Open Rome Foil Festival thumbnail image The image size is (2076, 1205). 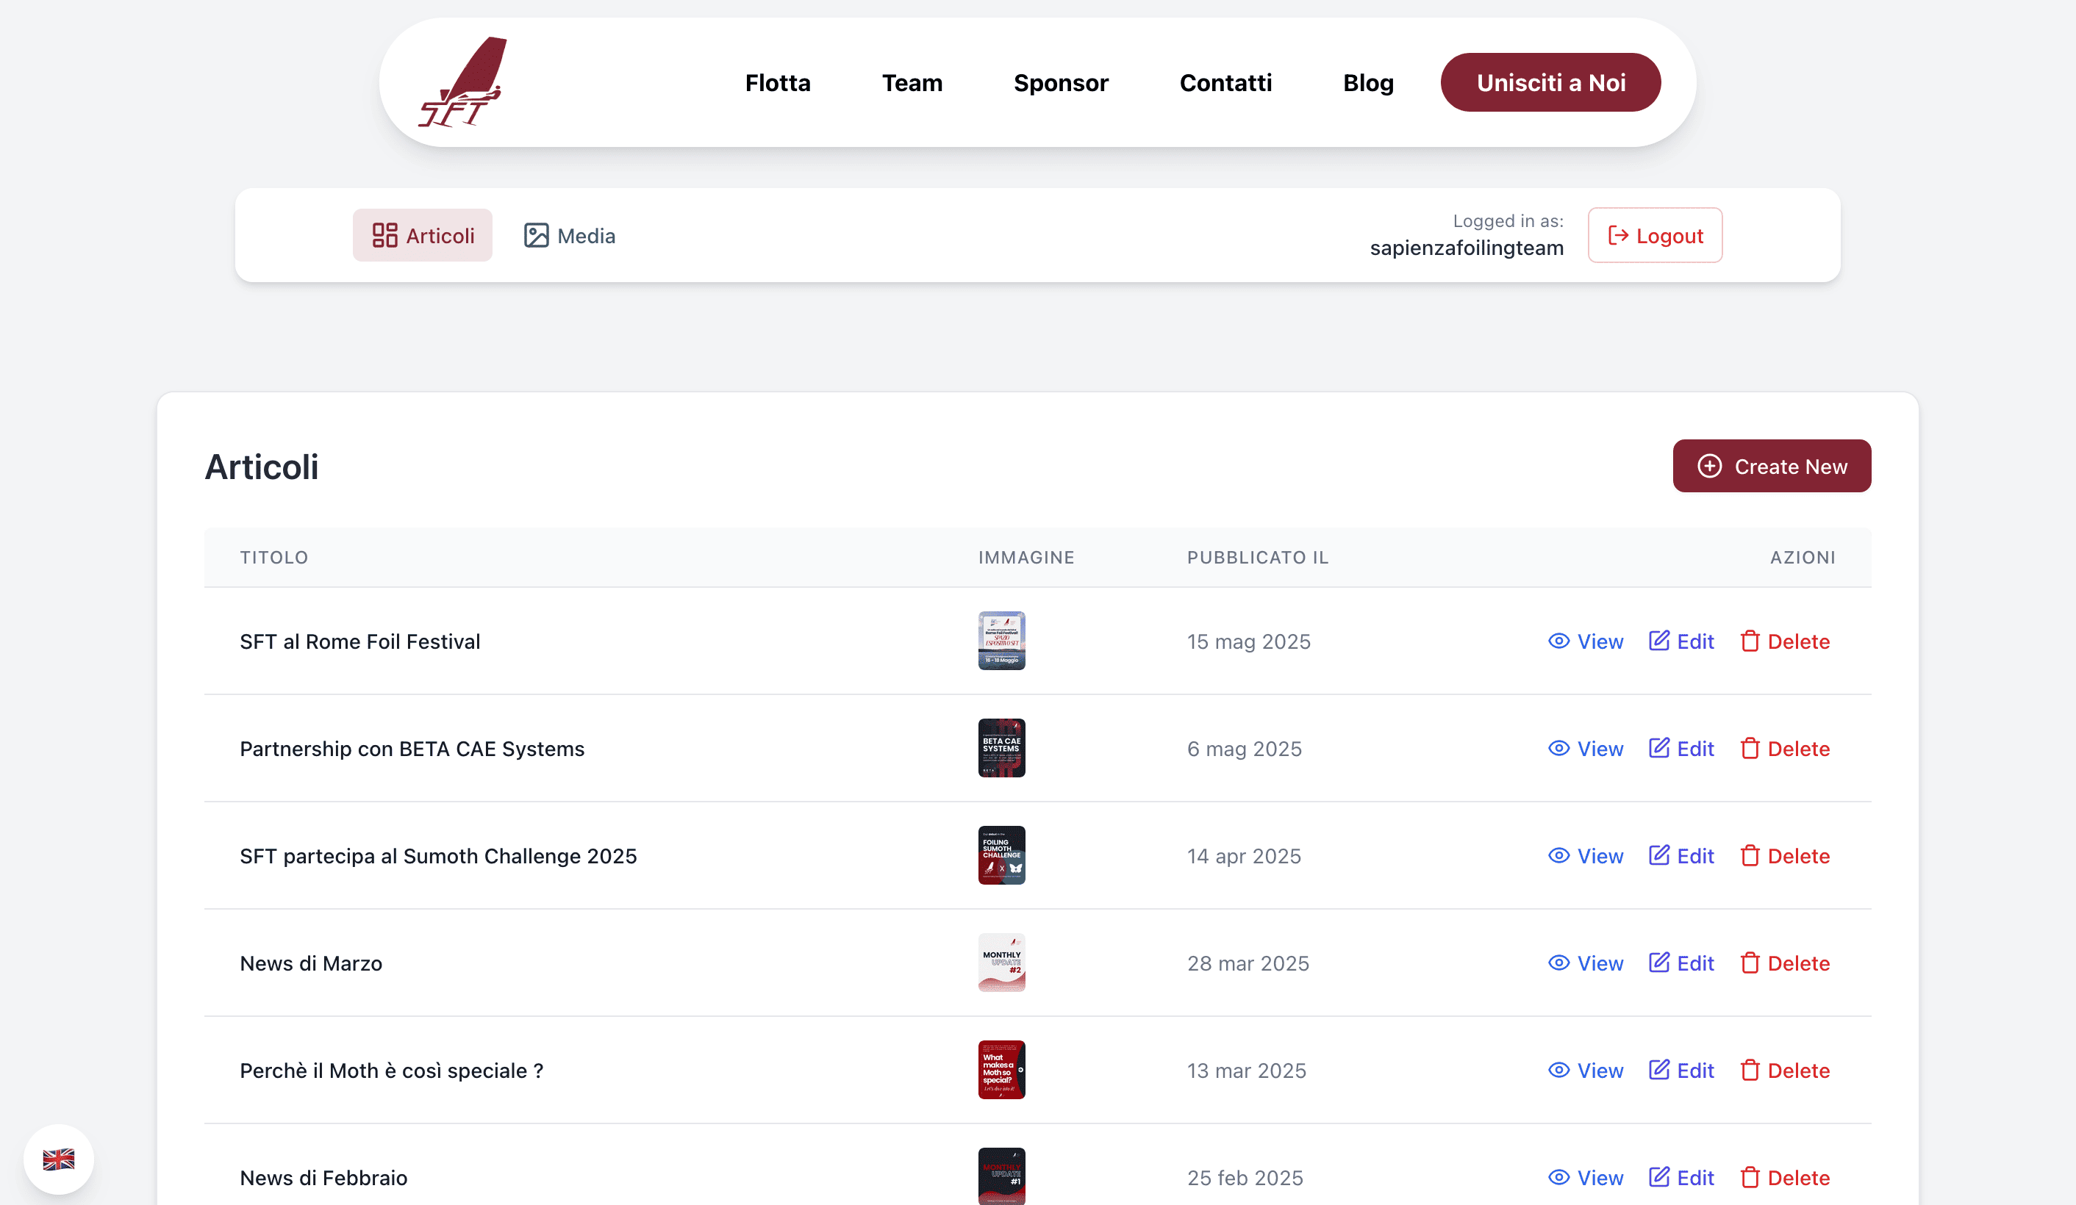pos(1002,641)
